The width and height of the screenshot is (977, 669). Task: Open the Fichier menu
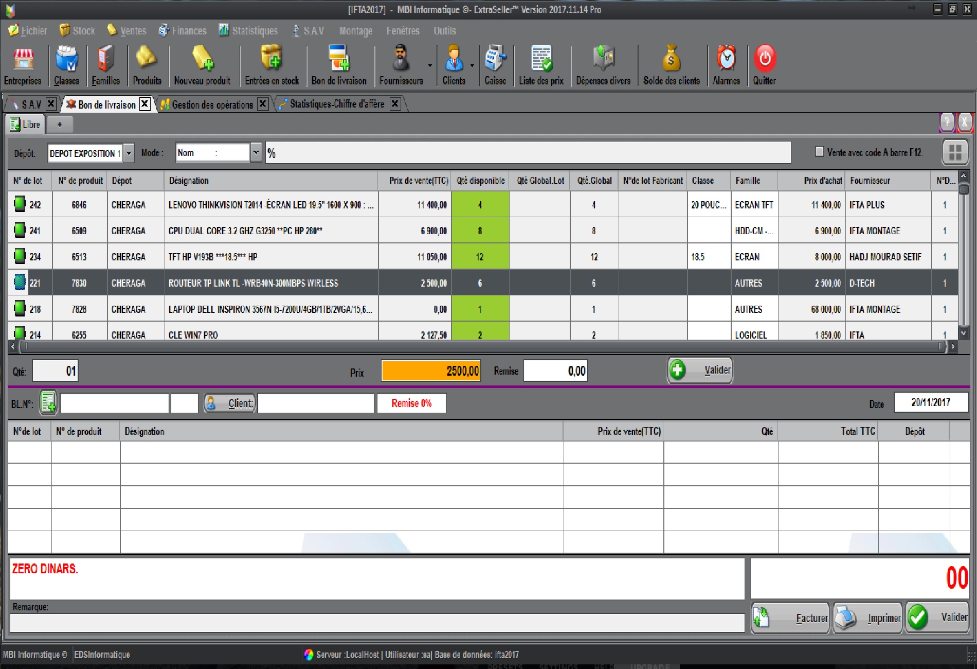[28, 30]
